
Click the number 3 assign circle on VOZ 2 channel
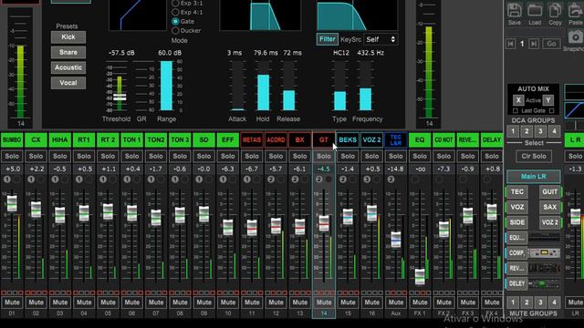(367, 179)
